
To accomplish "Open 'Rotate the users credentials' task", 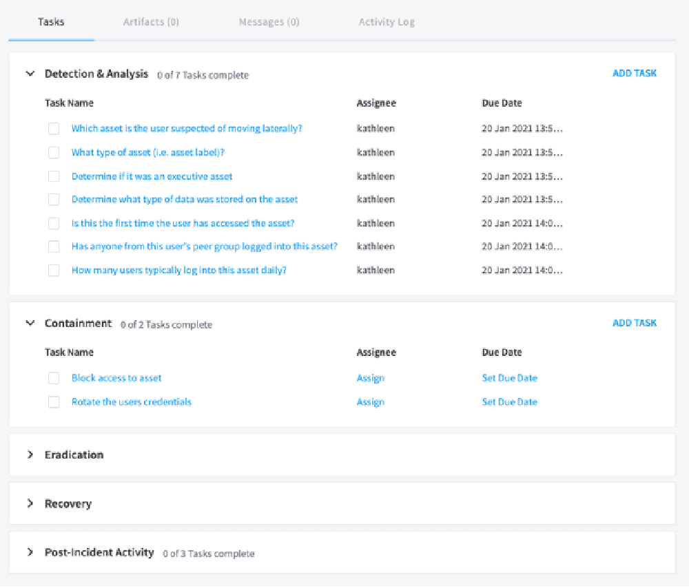I will point(132,402).
